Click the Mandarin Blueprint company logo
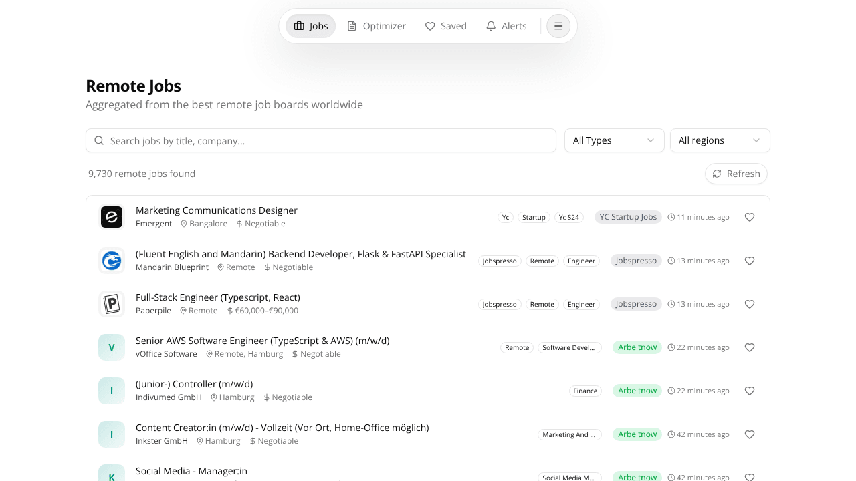The width and height of the screenshot is (856, 481). coord(112,261)
